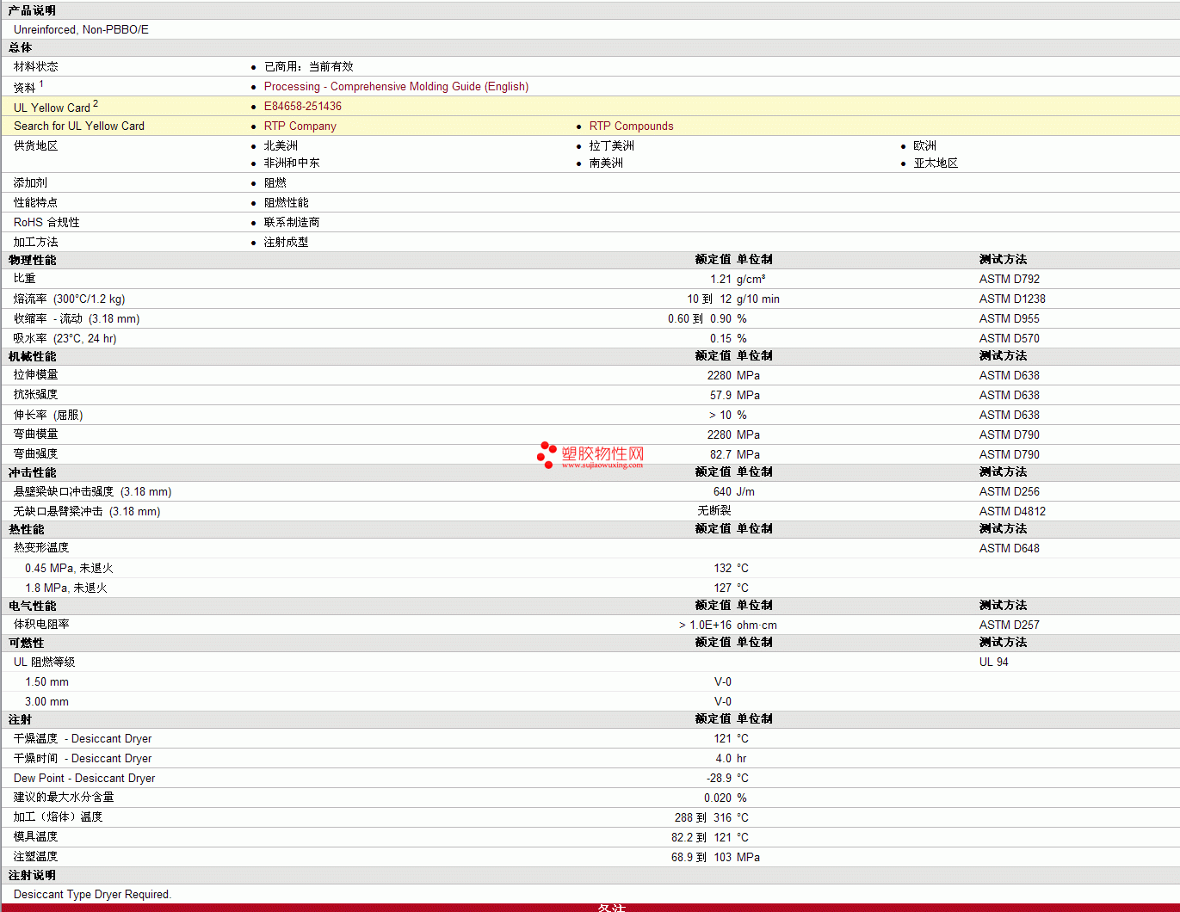Select the 产品说明 section header

pyautogui.click(x=32, y=10)
